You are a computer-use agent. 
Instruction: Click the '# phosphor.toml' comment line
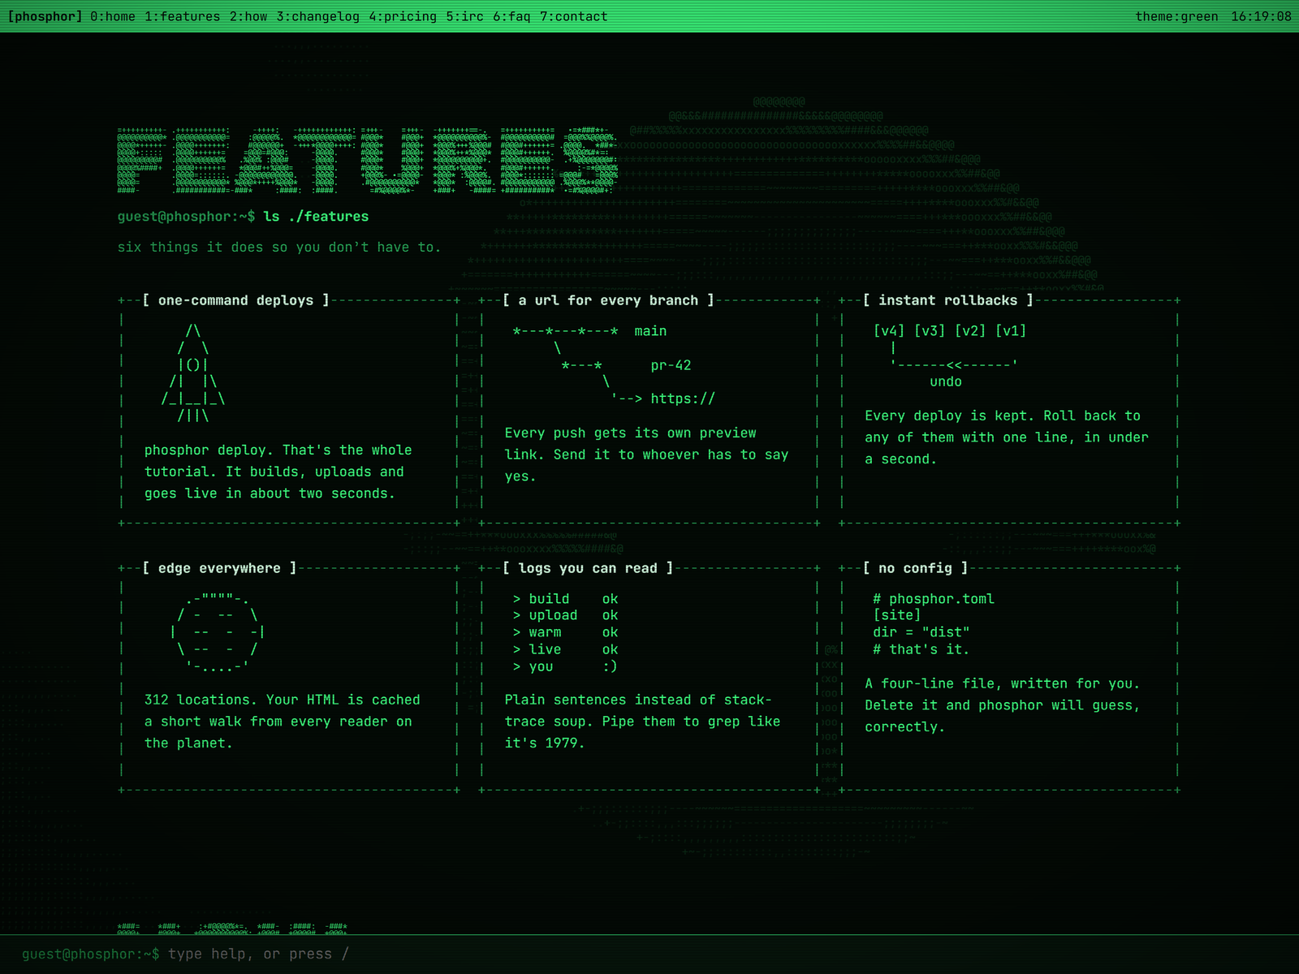934,599
